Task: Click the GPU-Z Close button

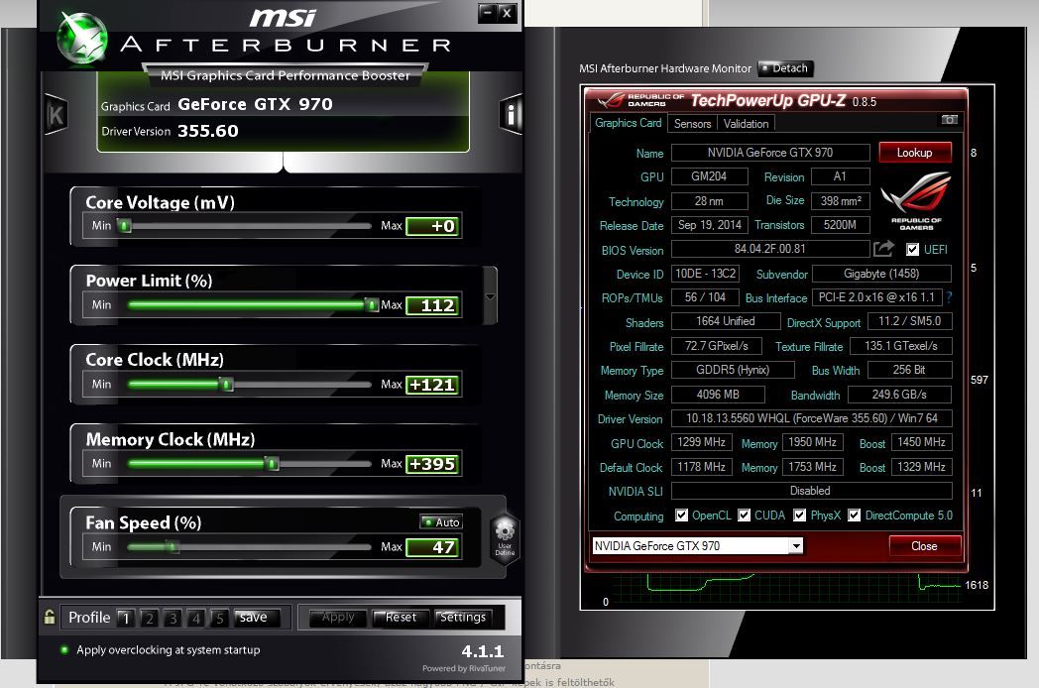Action: click(924, 545)
